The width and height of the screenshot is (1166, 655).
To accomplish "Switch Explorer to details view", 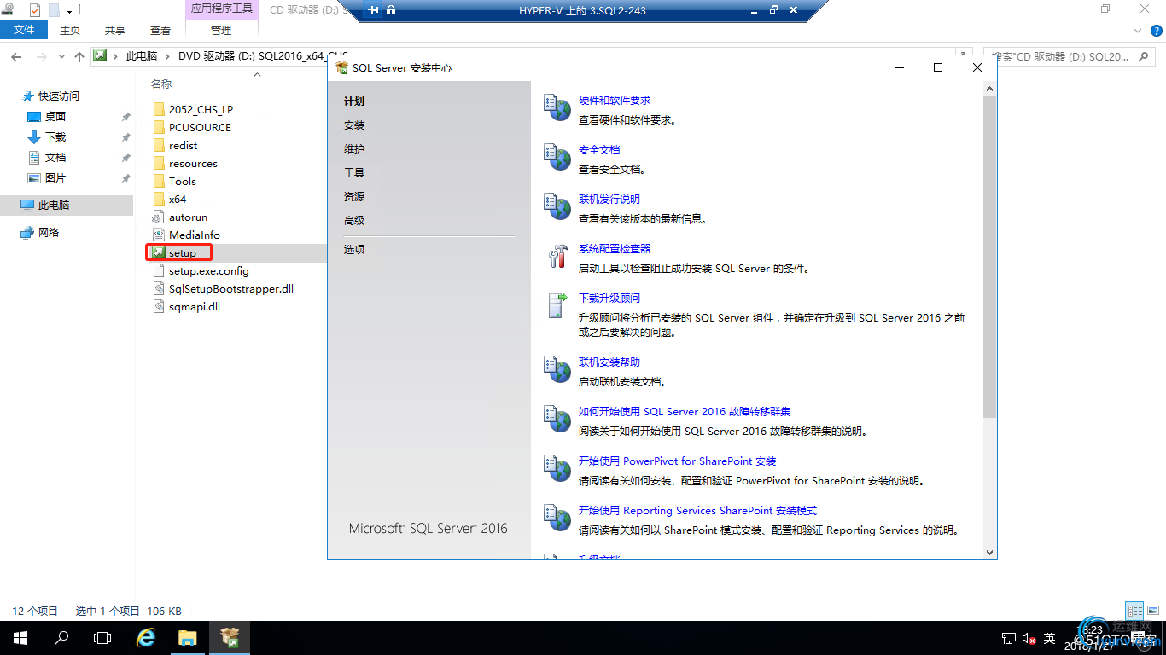I will (1134, 611).
